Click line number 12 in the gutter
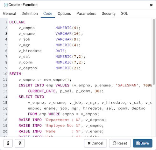 (x=5, y=85)
